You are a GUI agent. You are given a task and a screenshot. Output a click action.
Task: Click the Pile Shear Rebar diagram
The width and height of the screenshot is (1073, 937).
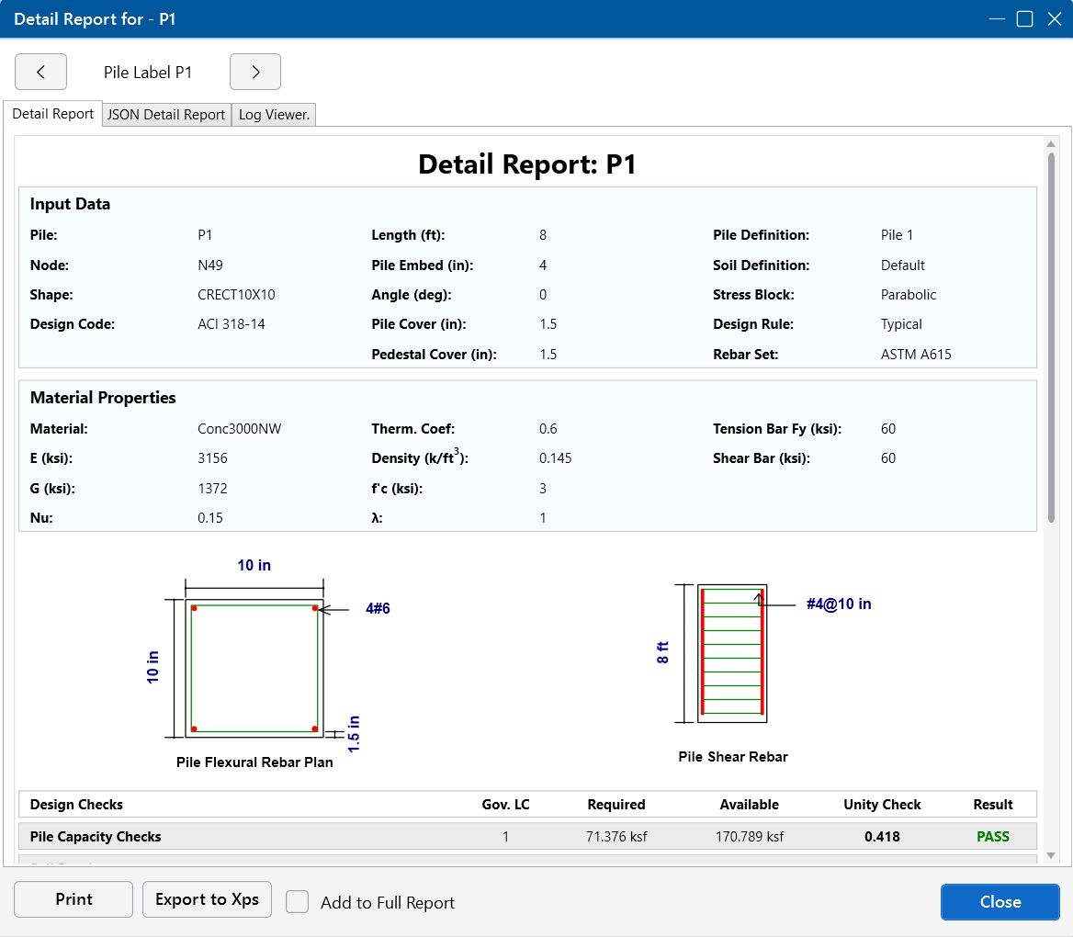click(732, 653)
